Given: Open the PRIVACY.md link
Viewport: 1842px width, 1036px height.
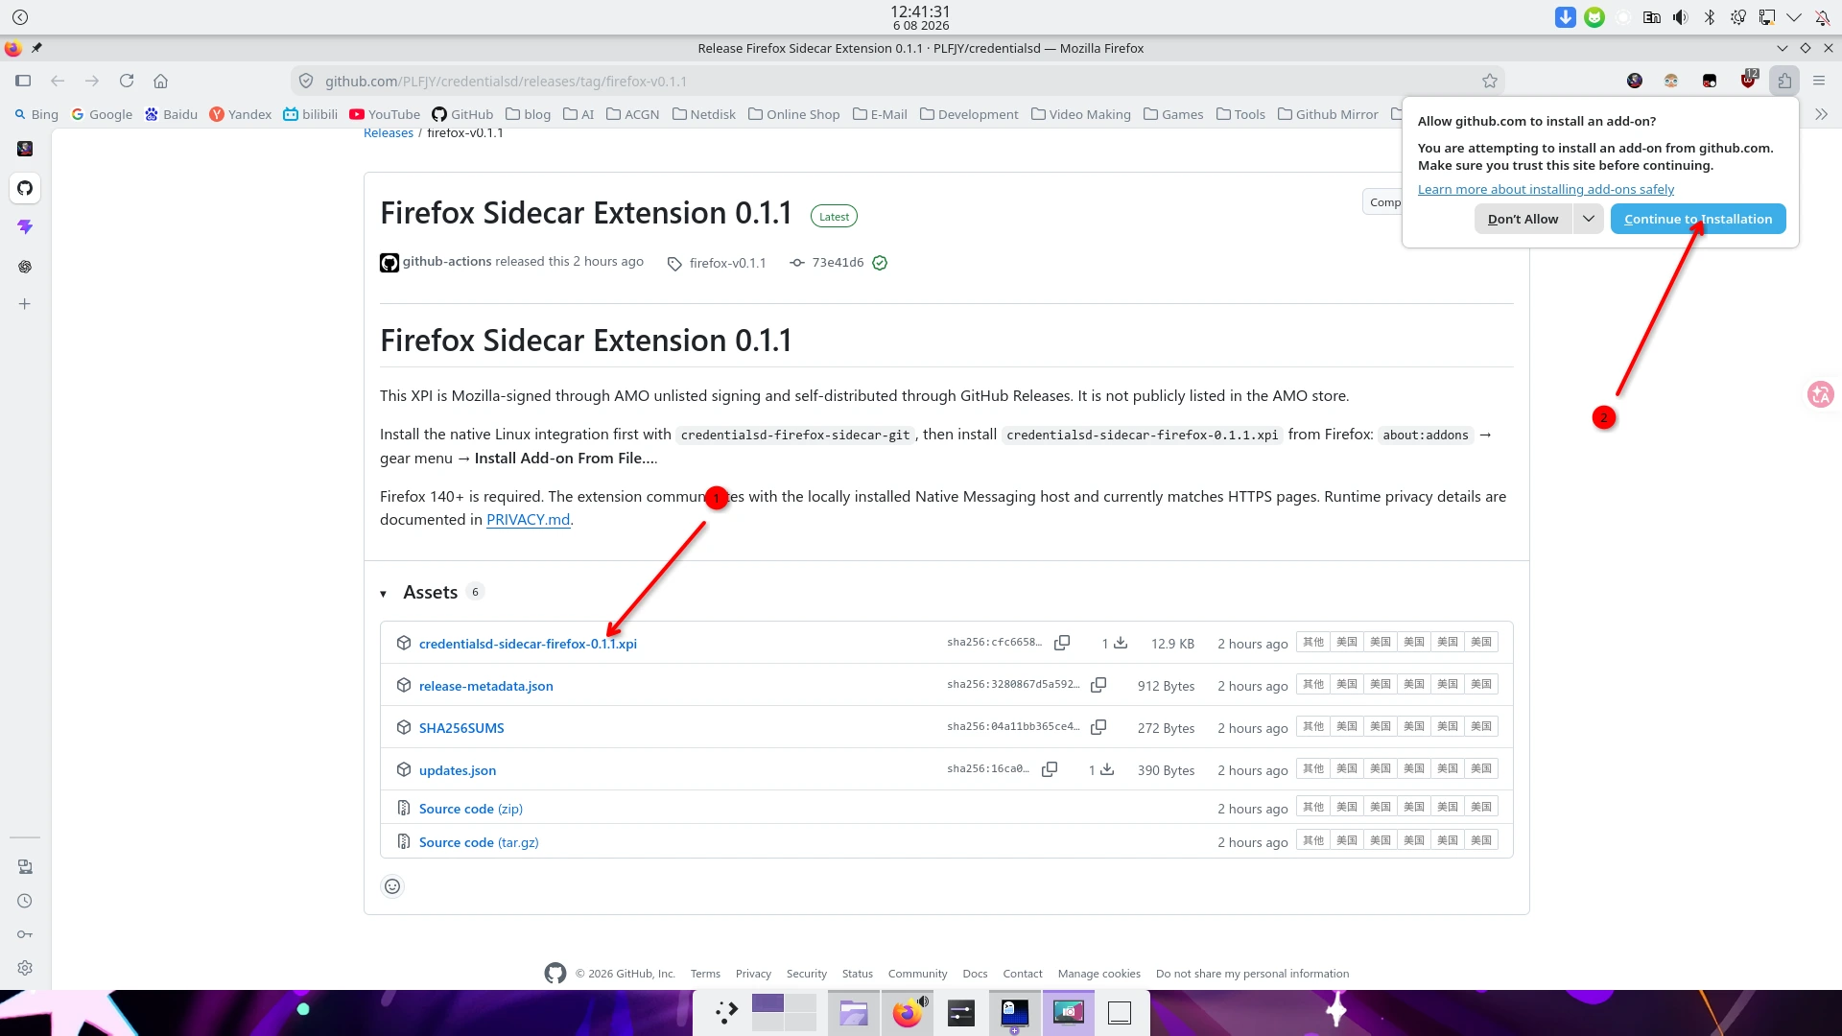Looking at the screenshot, I should (528, 520).
